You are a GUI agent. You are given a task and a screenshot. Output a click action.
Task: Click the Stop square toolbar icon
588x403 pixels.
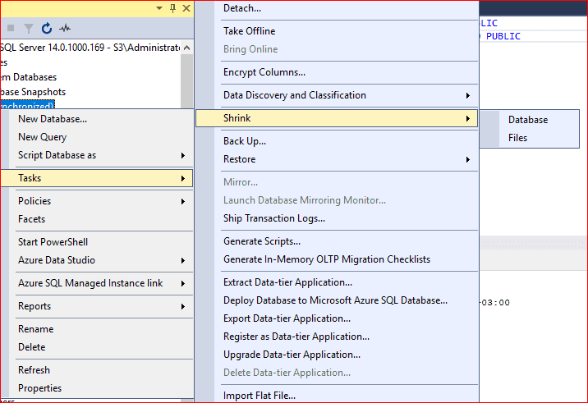(11, 29)
